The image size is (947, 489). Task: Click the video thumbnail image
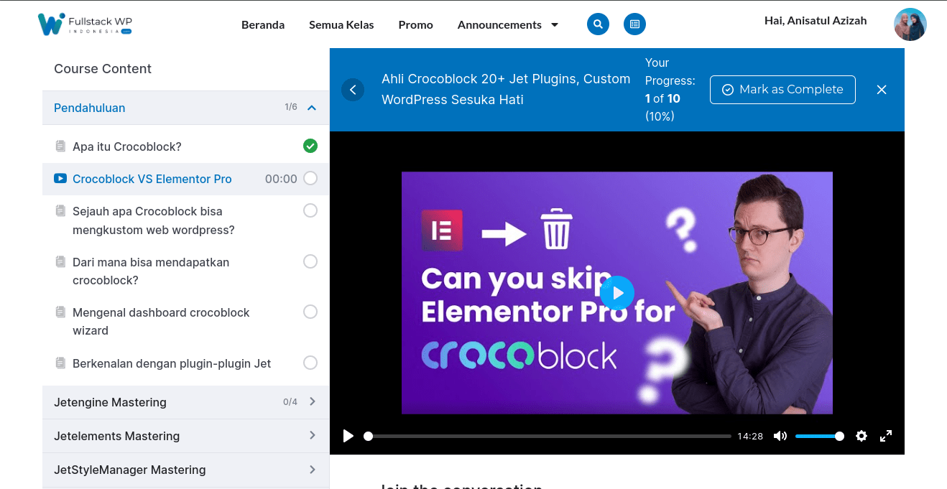[617, 293]
